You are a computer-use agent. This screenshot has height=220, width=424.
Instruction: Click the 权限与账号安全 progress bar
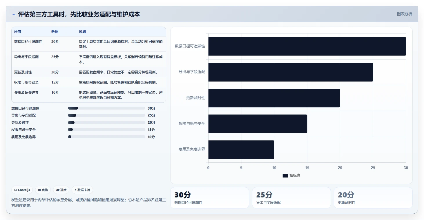point(106,130)
